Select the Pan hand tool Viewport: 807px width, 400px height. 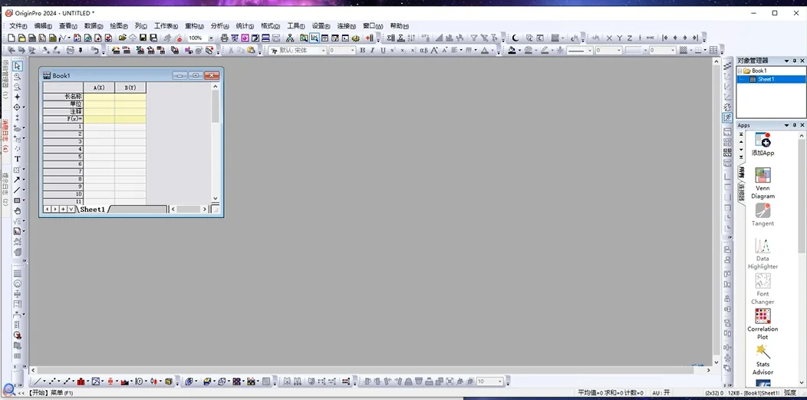18,210
